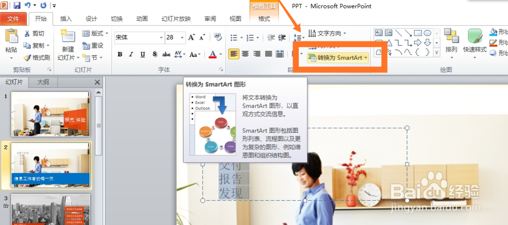Select the Arrow line shape
The height and width of the screenshot is (225, 508).
[408, 33]
